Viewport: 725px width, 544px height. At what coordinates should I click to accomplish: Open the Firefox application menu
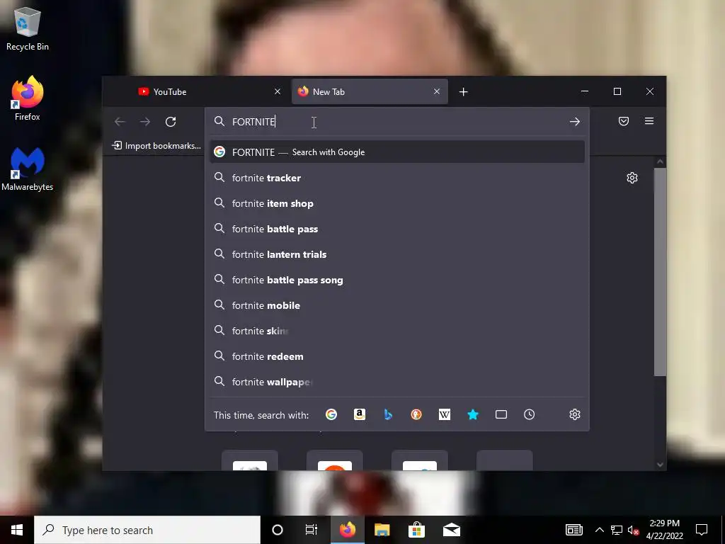pos(649,121)
